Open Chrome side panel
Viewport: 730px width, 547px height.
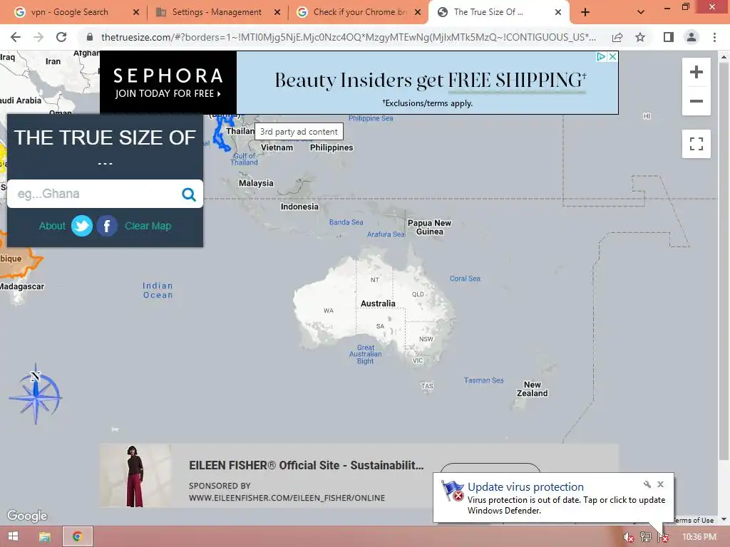tap(669, 37)
